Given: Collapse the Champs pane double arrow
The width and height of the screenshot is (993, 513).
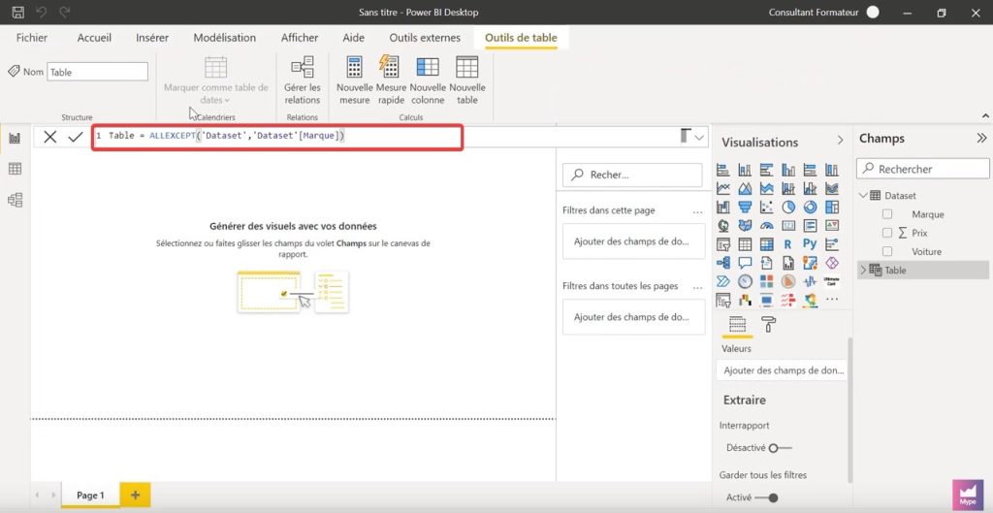Looking at the screenshot, I should [x=981, y=138].
